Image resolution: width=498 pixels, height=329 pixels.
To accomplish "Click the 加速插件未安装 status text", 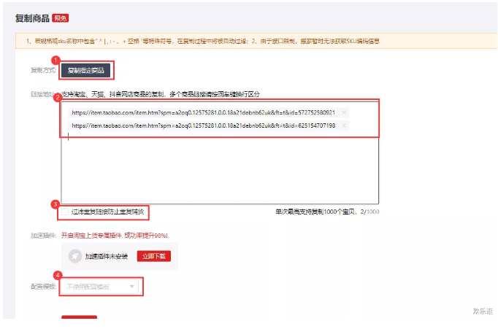I will tap(106, 256).
